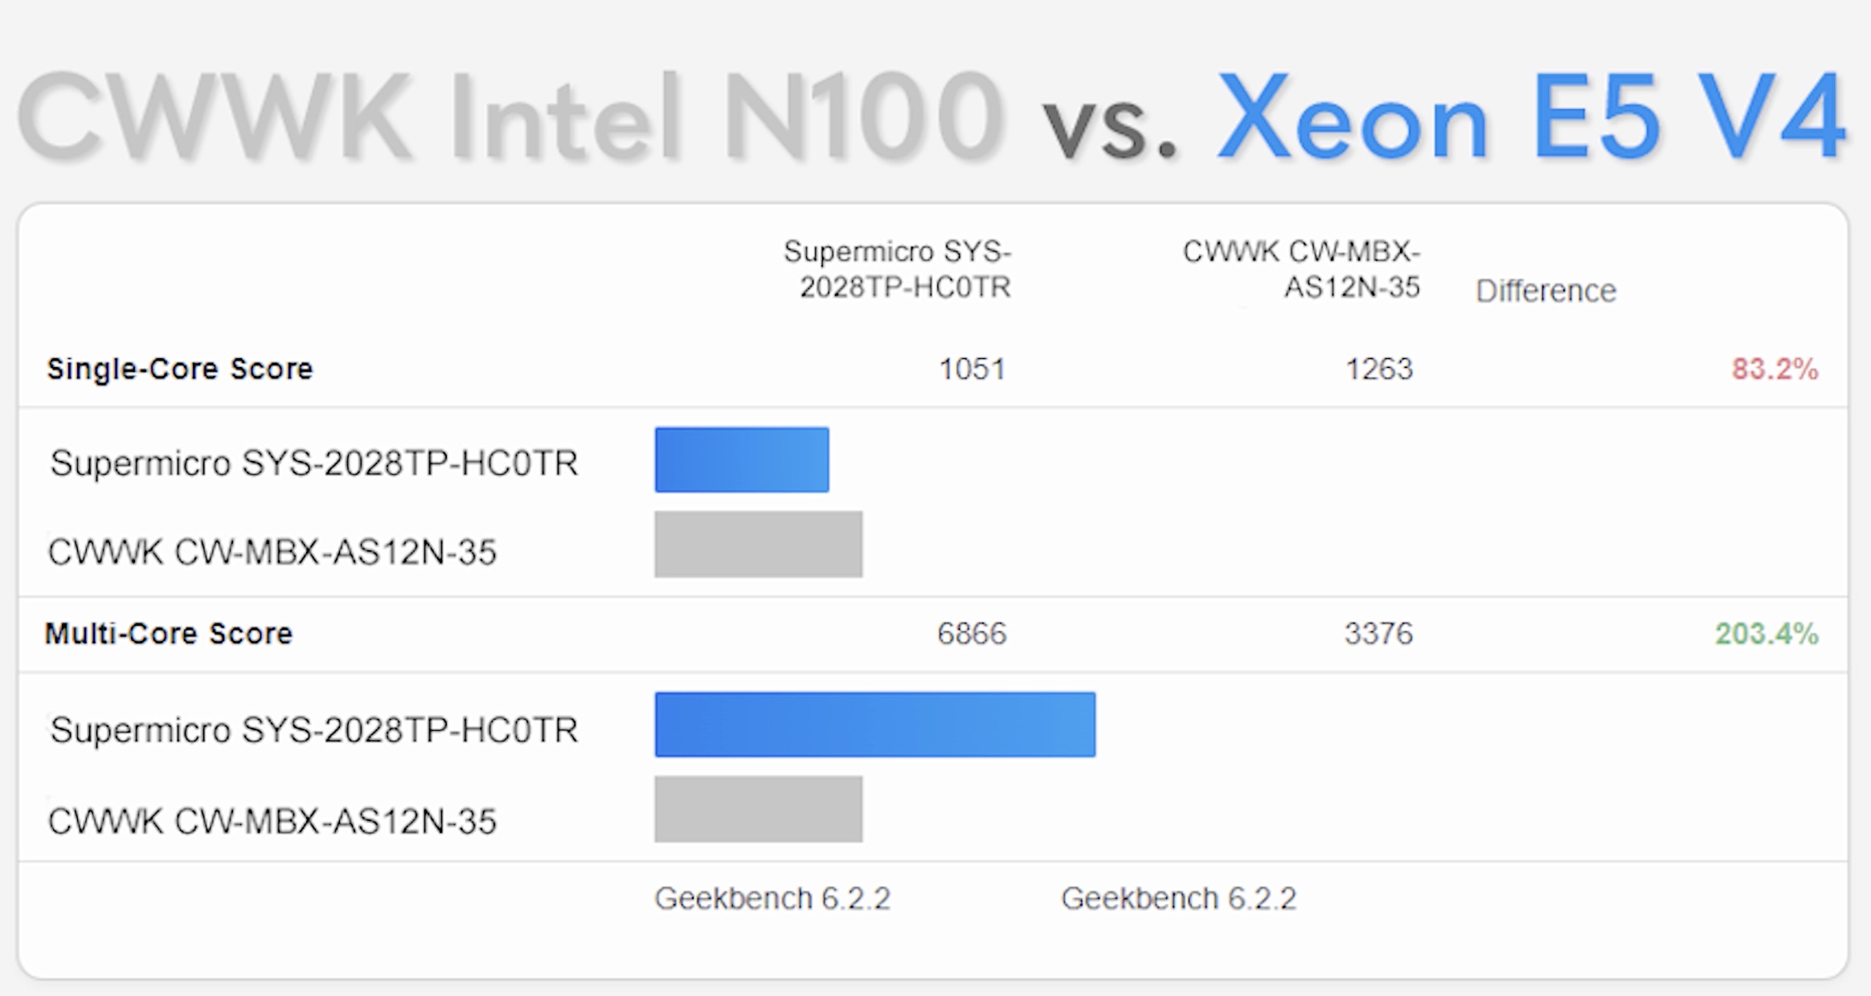Click the Supermicro label beside the multi-core bar
Viewport: 1871px width, 996px height.
click(314, 730)
